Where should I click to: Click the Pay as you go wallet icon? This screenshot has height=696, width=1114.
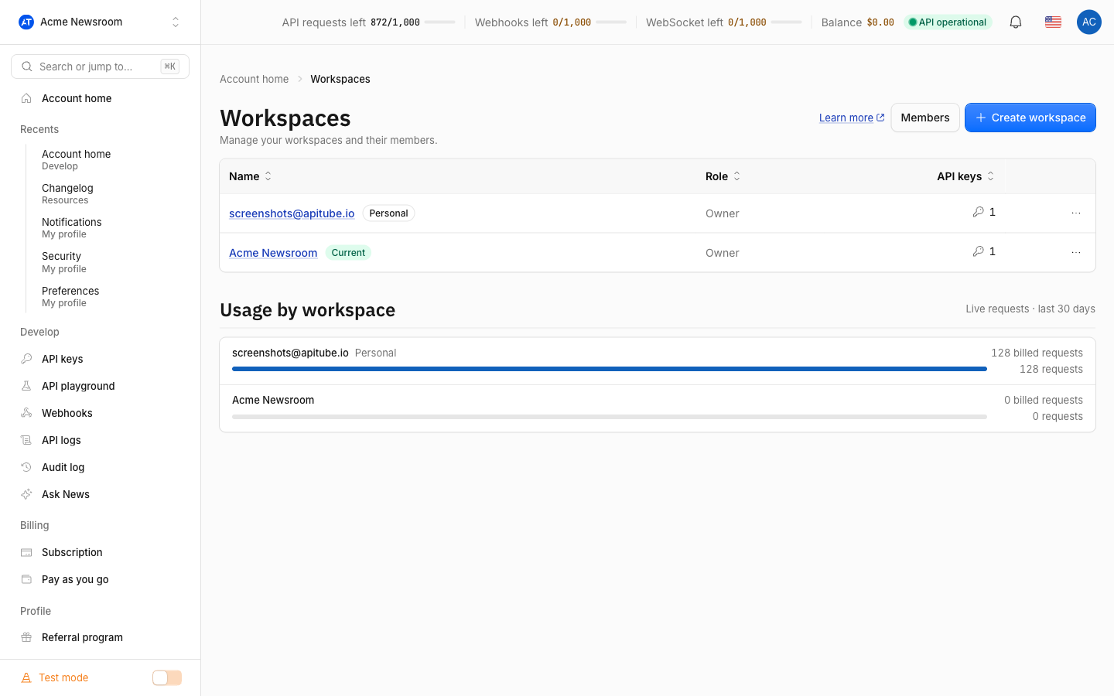coord(26,579)
